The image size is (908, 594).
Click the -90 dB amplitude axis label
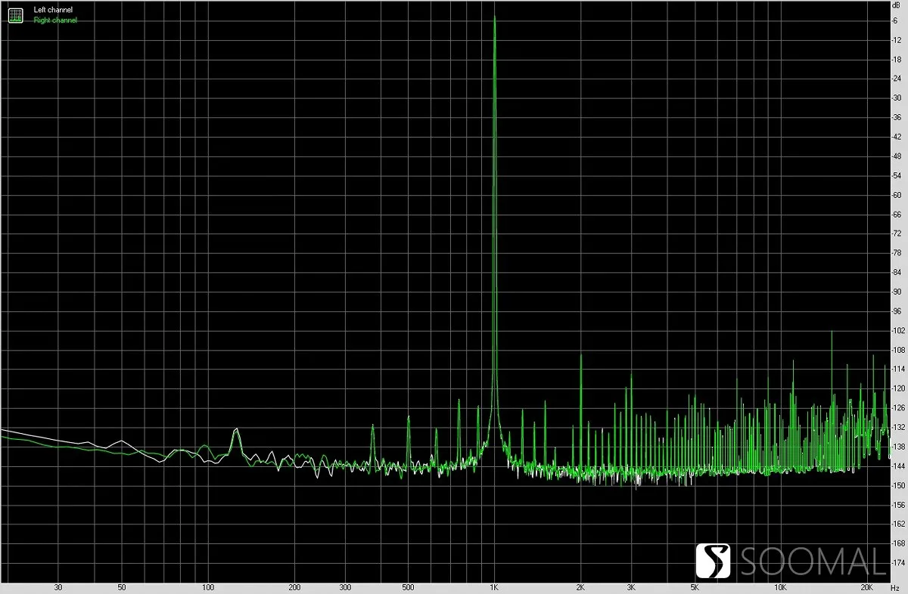pyautogui.click(x=897, y=292)
